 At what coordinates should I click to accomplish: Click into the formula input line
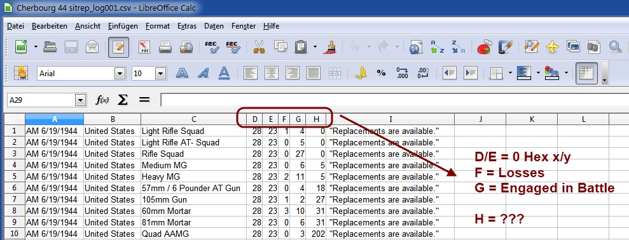tap(395, 100)
